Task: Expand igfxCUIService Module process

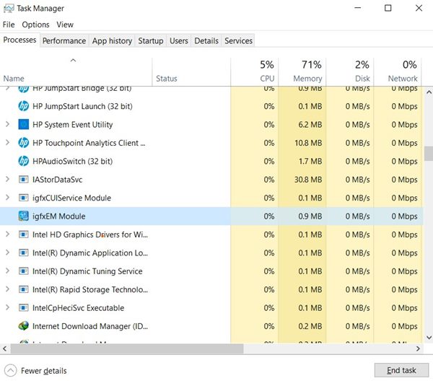Action: (8, 198)
